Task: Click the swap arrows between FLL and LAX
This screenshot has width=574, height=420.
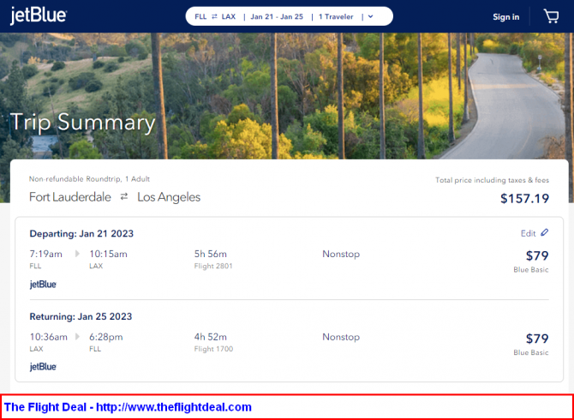Action: point(214,16)
